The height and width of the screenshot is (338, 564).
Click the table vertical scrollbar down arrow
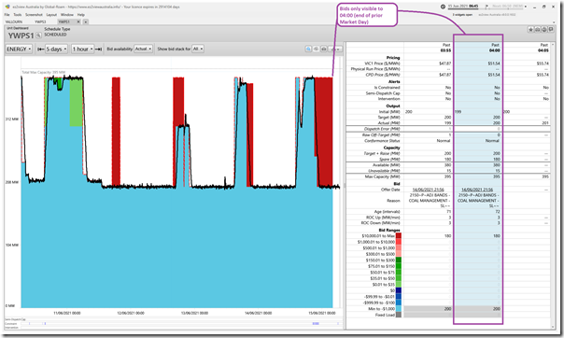click(553, 327)
